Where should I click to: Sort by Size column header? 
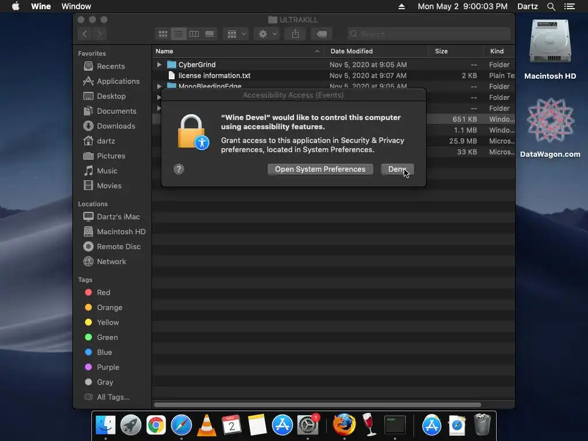pyautogui.click(x=455, y=51)
